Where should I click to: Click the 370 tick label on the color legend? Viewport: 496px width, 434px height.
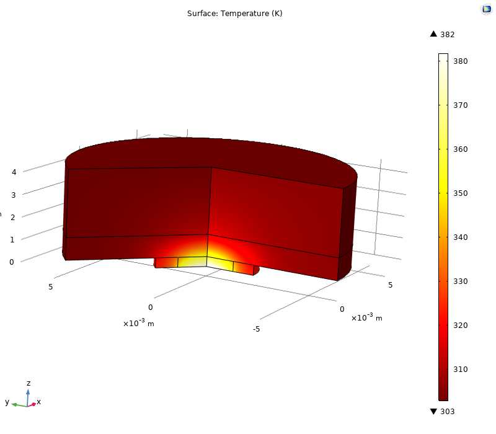pyautogui.click(x=460, y=105)
